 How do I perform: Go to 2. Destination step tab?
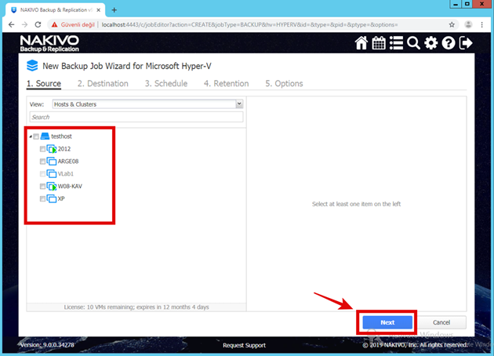(103, 83)
